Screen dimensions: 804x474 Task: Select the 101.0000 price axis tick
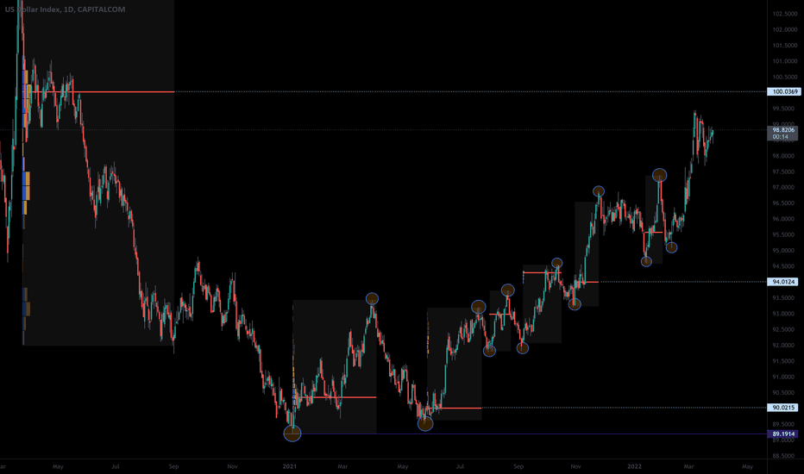coord(785,61)
